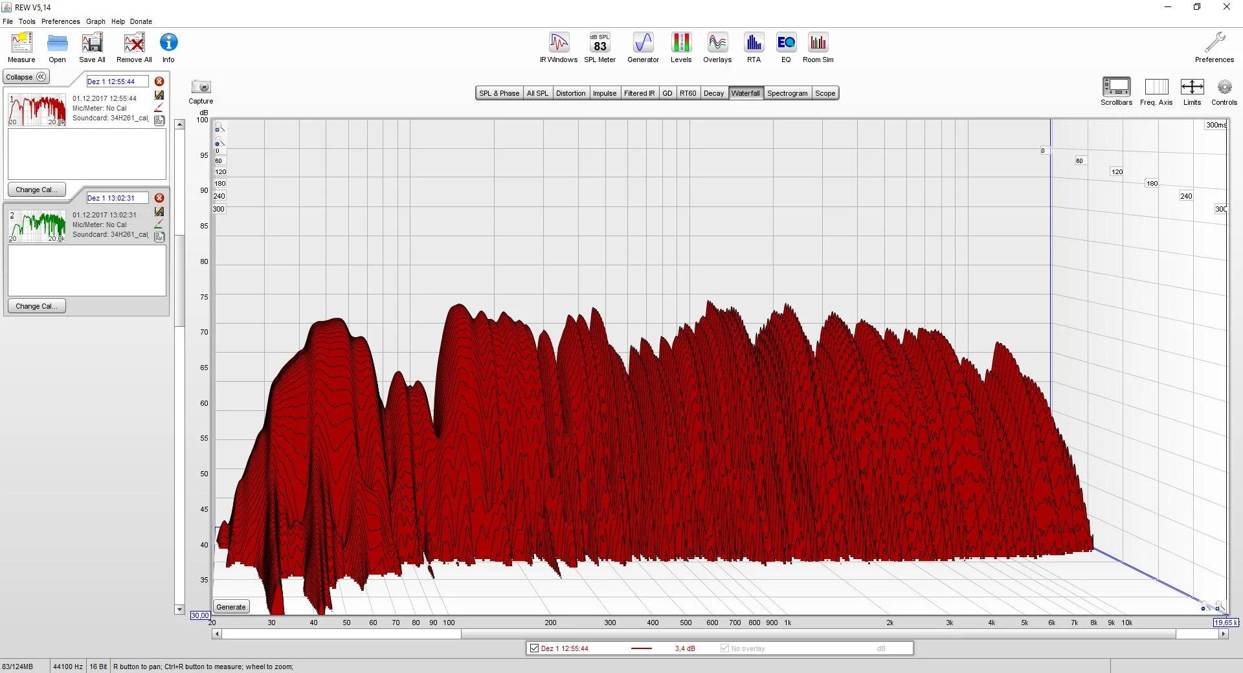Zoom in vertically on the graph
1243x673 pixels.
point(219,127)
